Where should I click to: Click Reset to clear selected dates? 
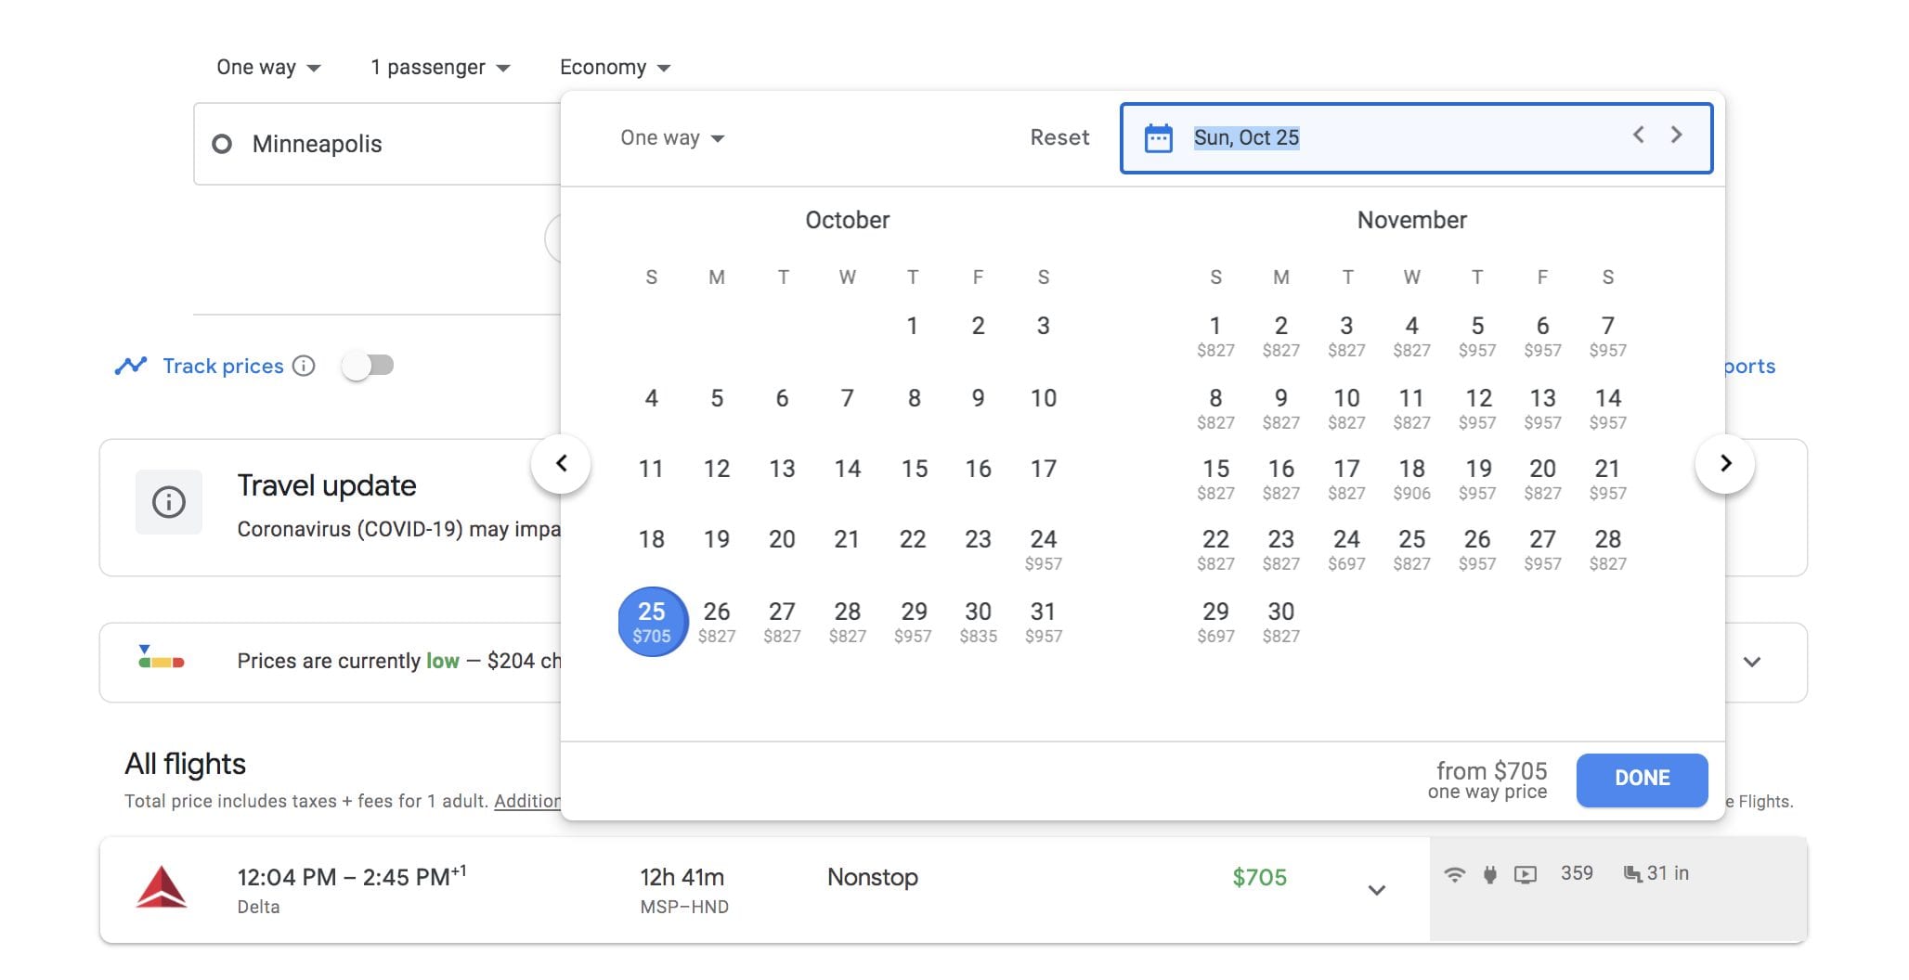[1059, 137]
